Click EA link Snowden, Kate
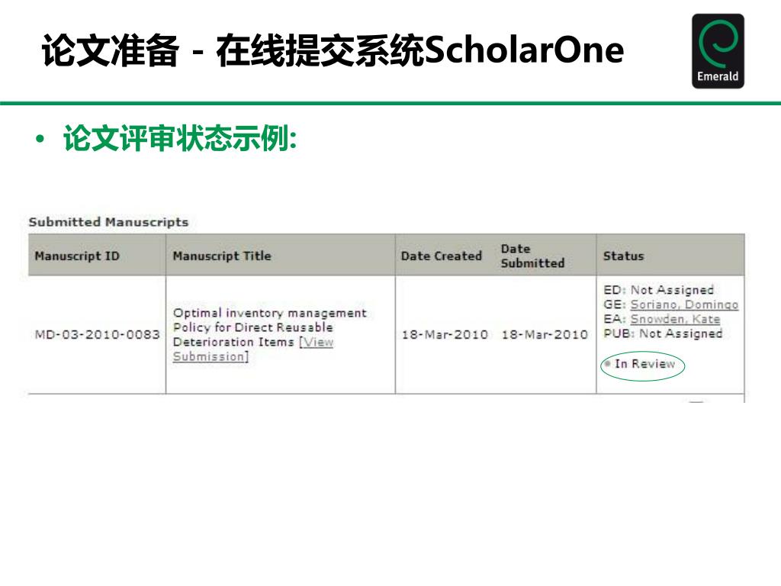The image size is (781, 586). [675, 319]
